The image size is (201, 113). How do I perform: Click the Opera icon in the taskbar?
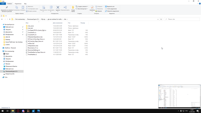coord(18,111)
